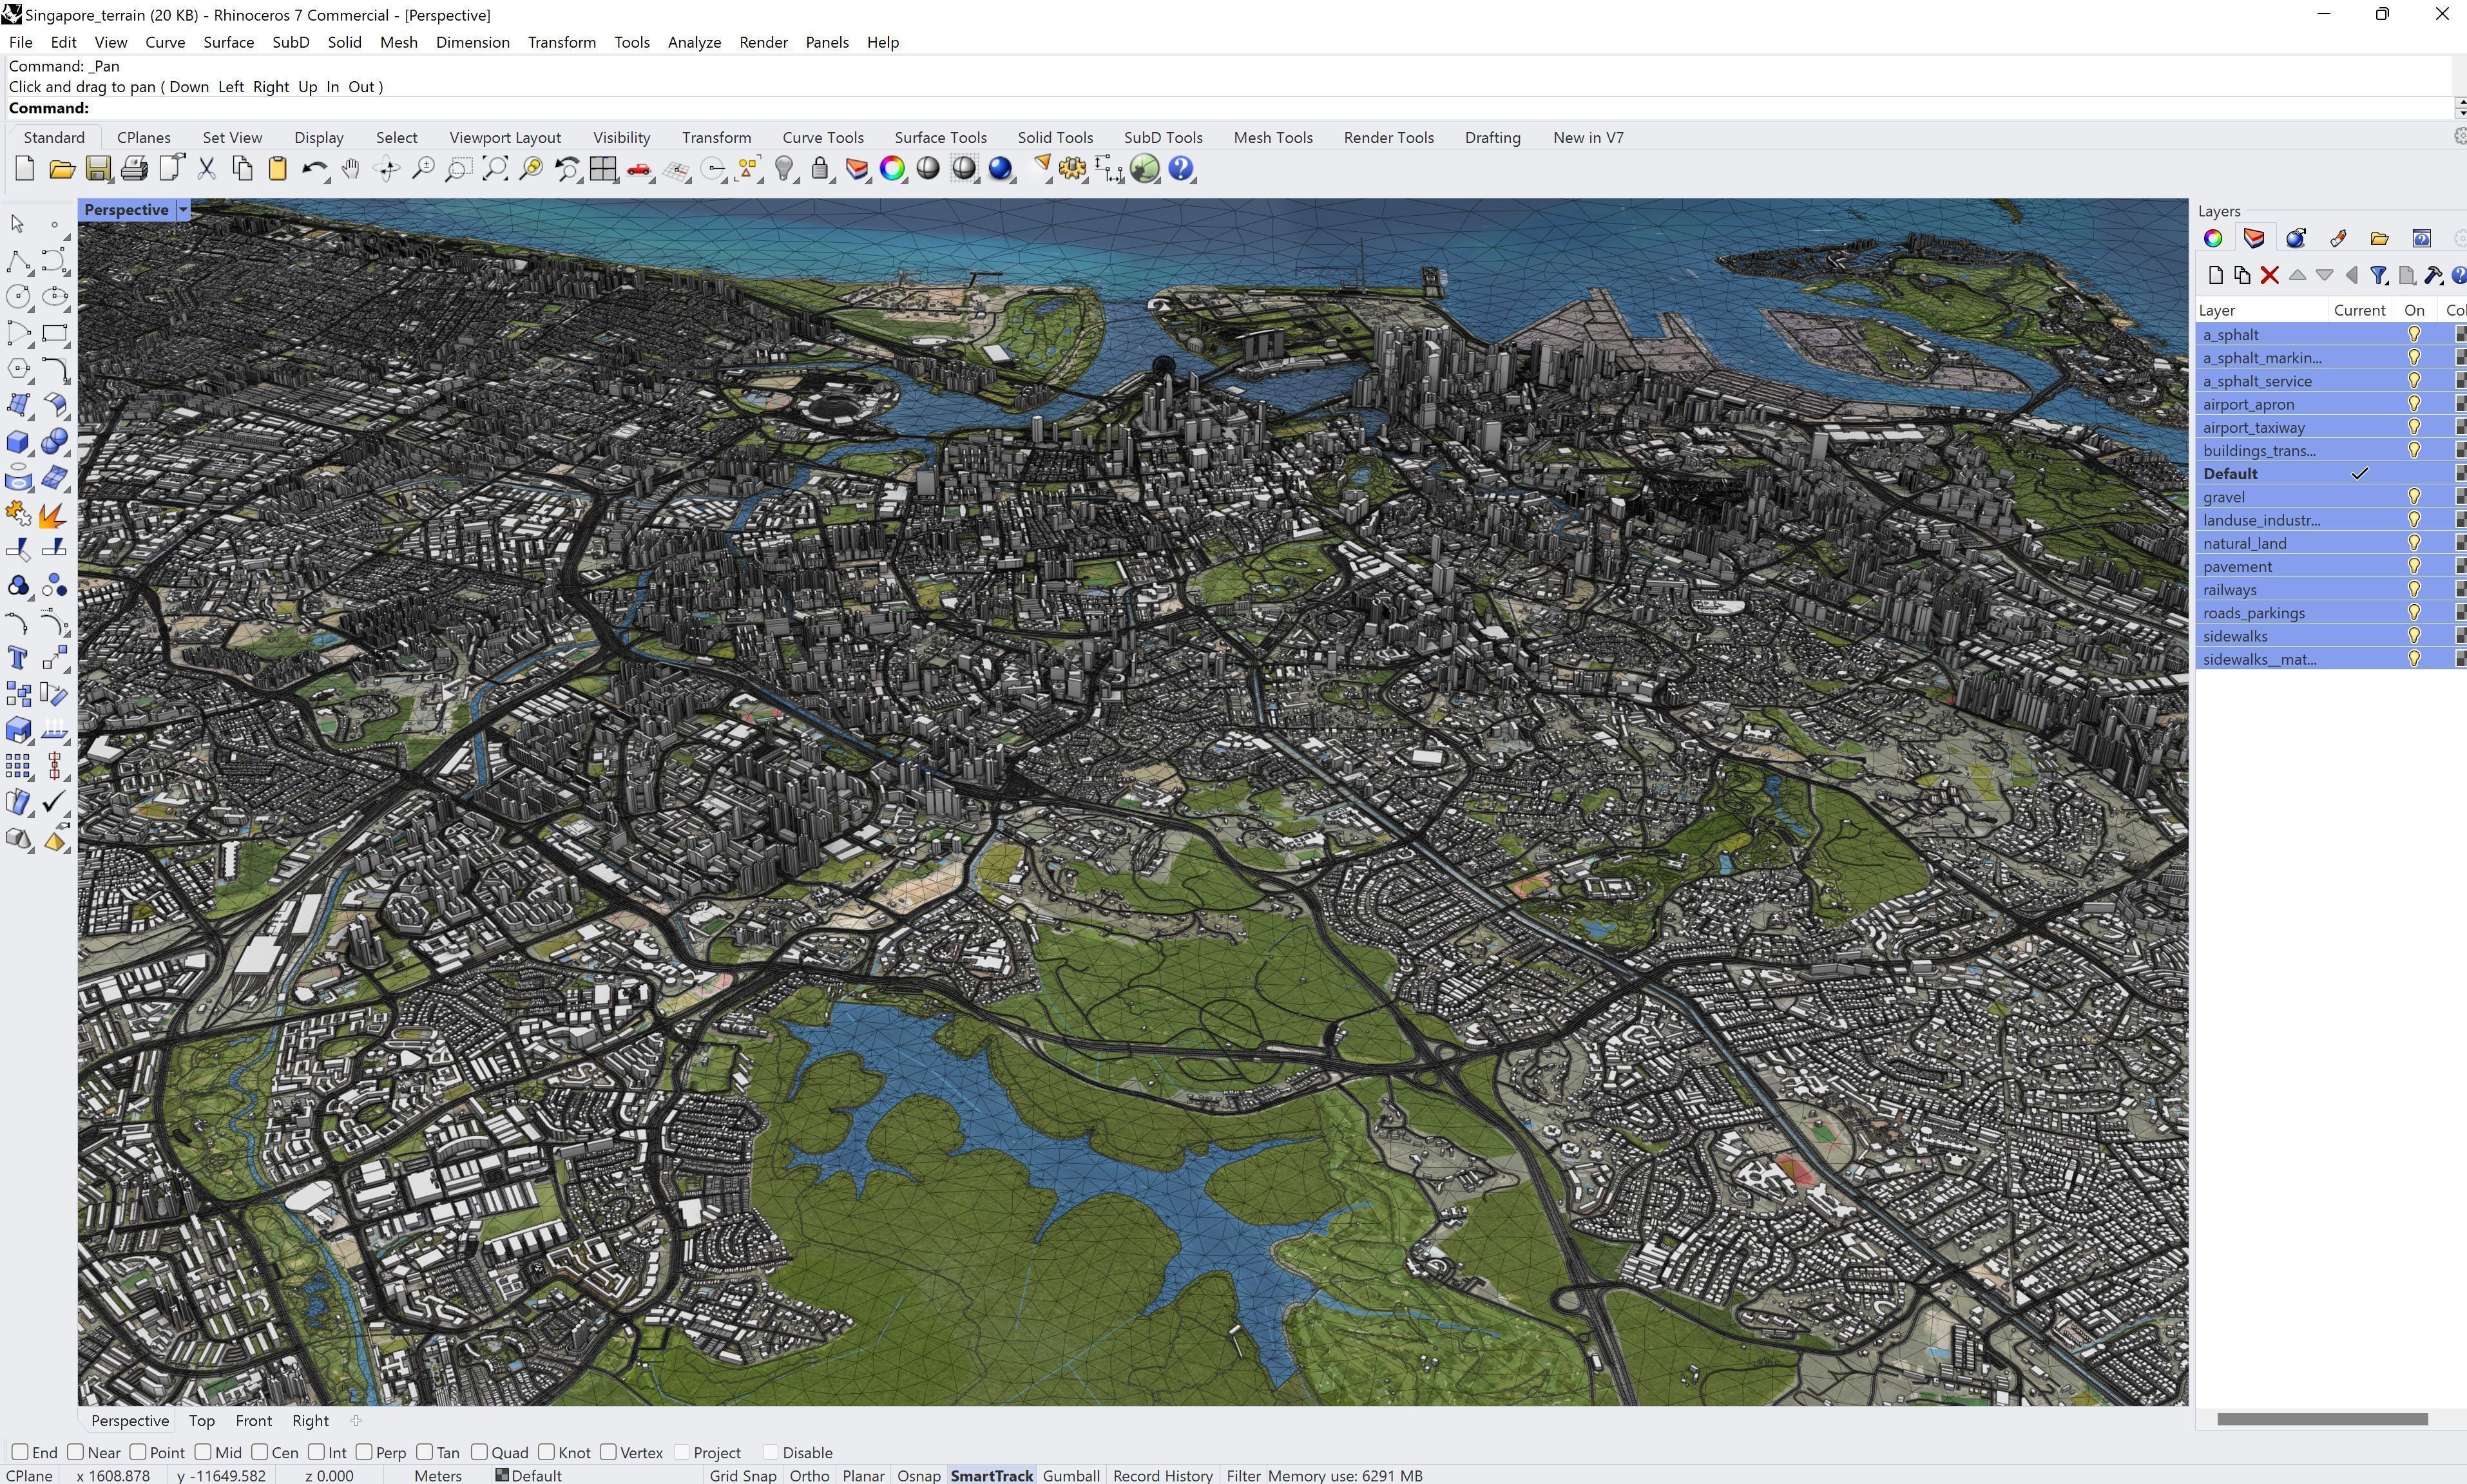Click the red car icon
2467x1484 pixels.
click(x=638, y=169)
